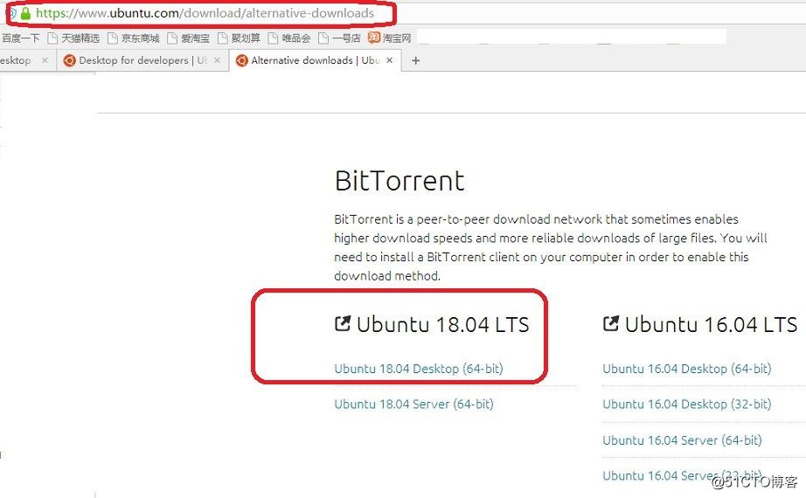Click the external link icon beside Ubuntu 16.04 LTS

[611, 324]
